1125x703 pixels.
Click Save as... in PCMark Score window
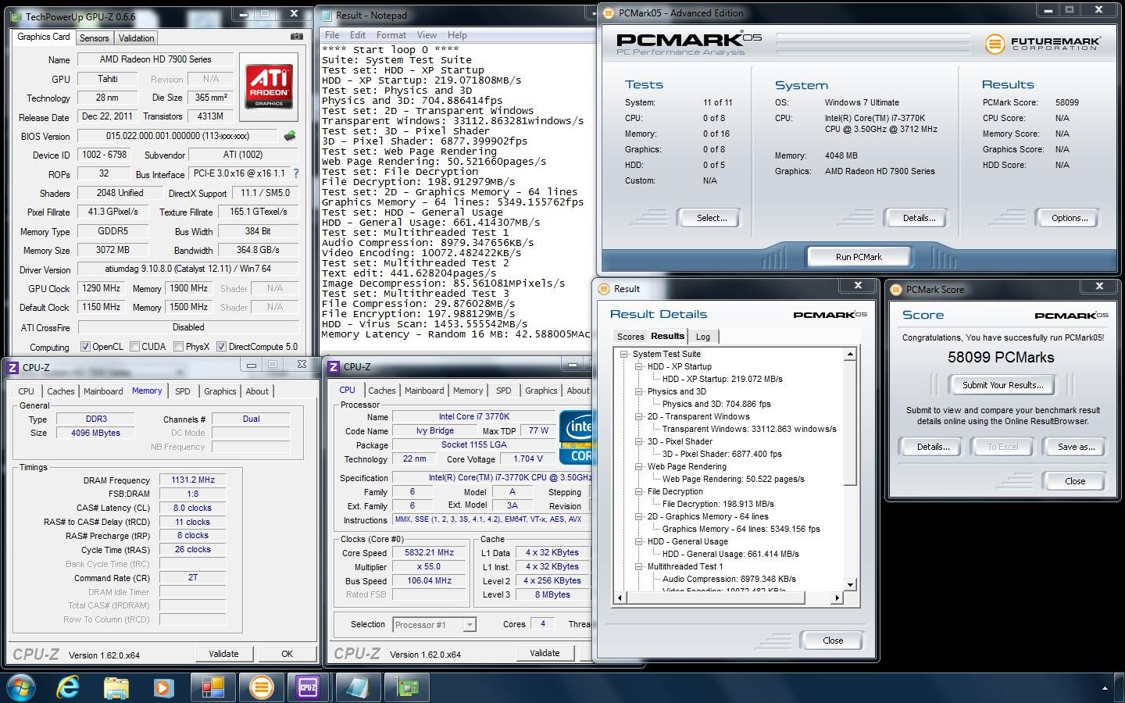pyautogui.click(x=1076, y=447)
